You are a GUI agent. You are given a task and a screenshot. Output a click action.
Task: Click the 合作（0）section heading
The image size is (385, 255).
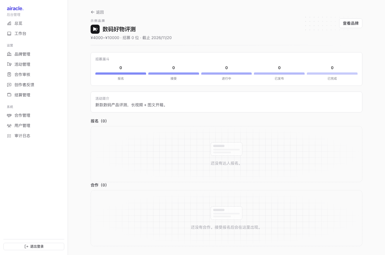(99, 185)
